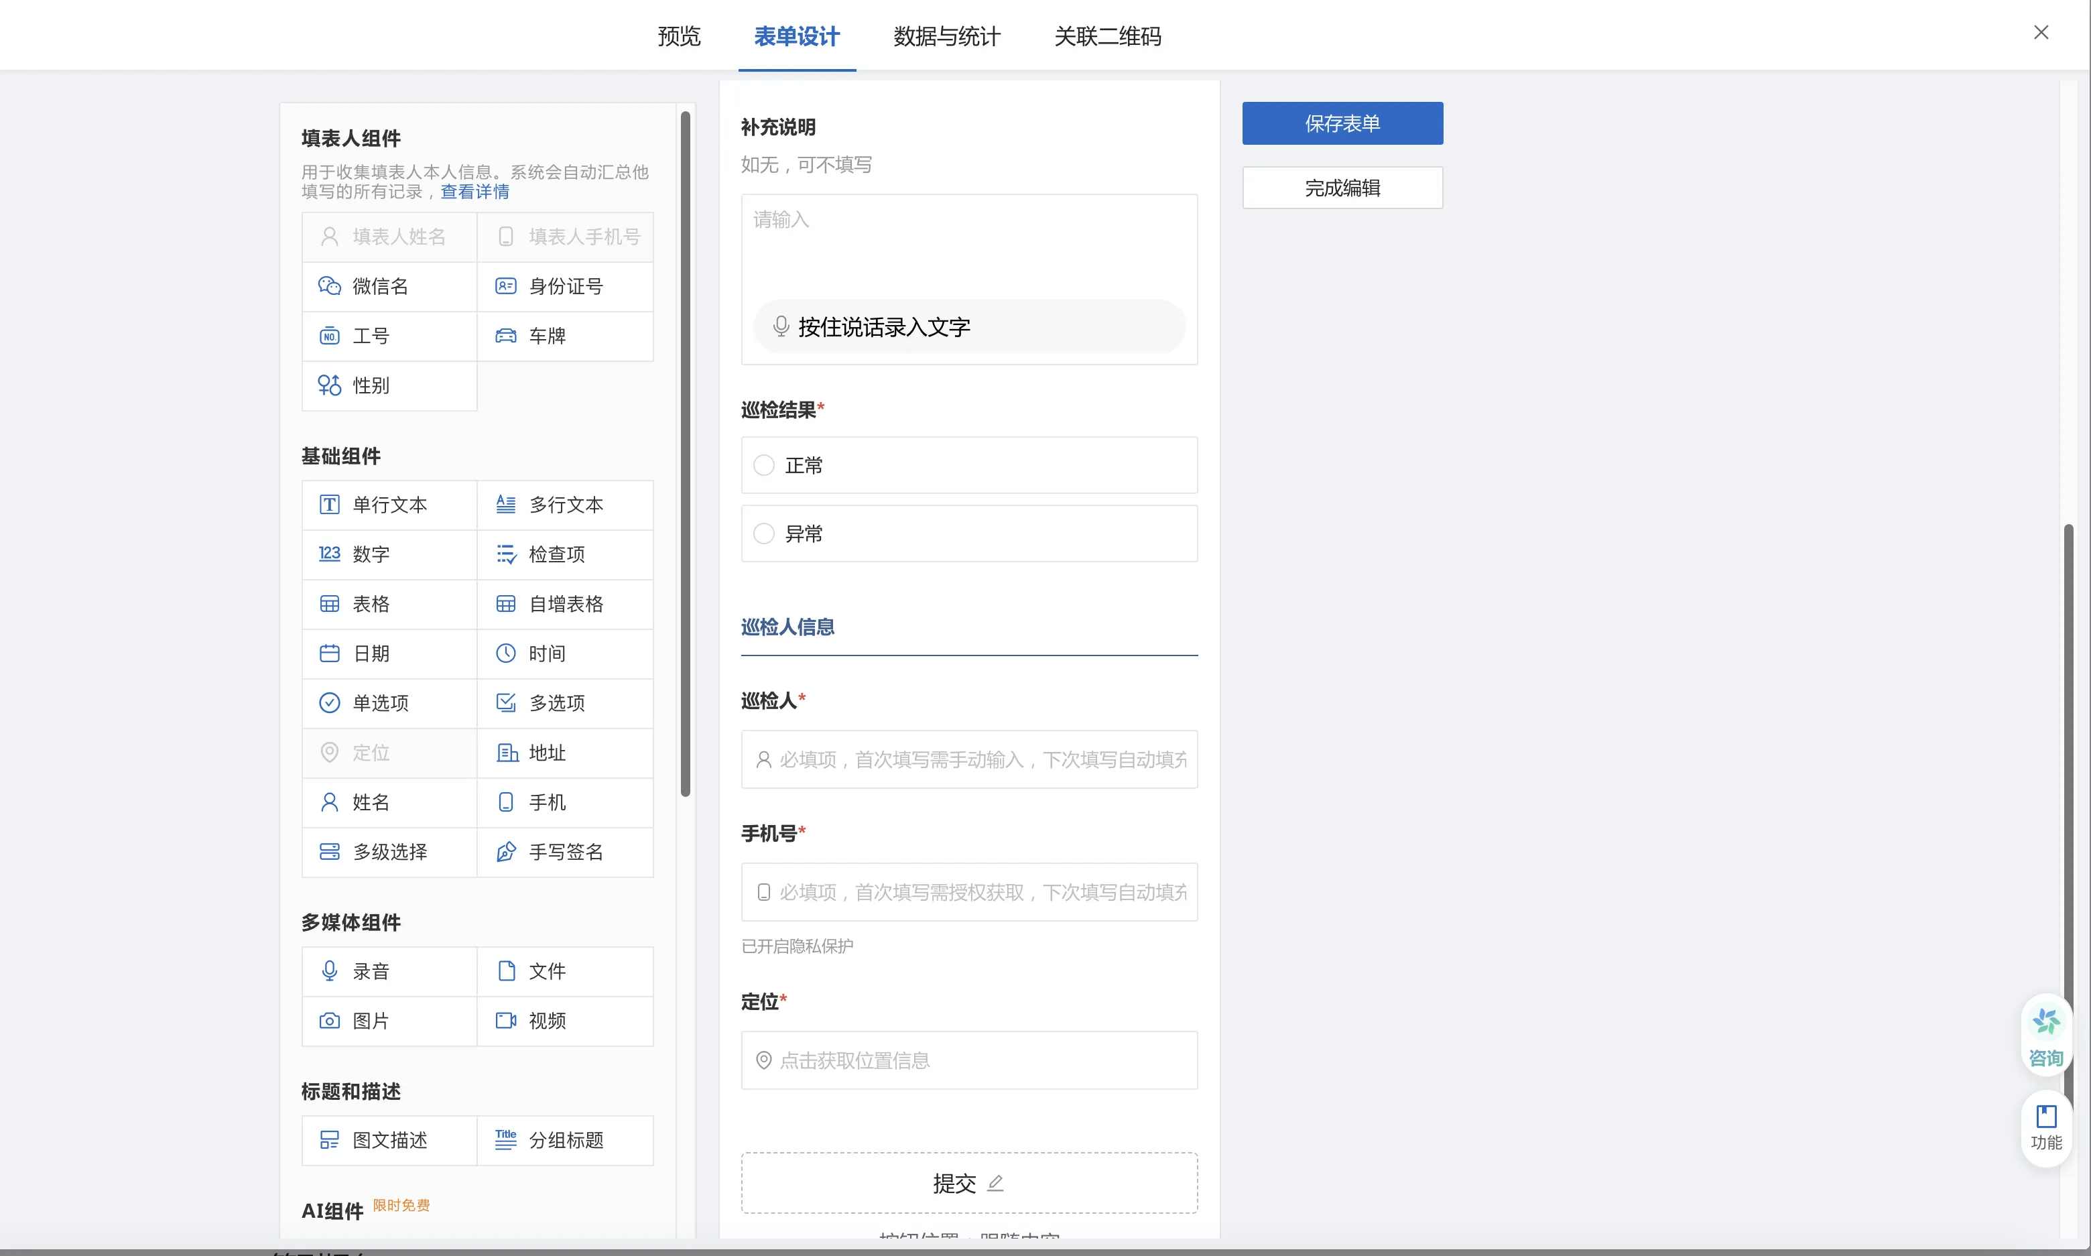
Task: Edit the 提交 button label pencil
Action: 995,1183
